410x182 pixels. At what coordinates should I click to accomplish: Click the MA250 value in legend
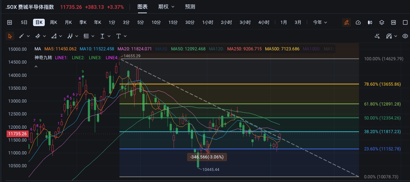click(244, 49)
